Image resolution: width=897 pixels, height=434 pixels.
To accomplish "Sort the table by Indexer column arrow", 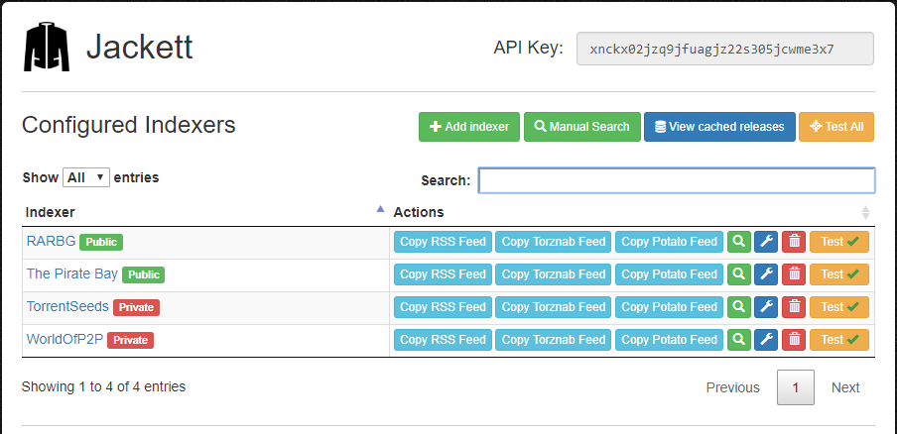I will [x=380, y=210].
